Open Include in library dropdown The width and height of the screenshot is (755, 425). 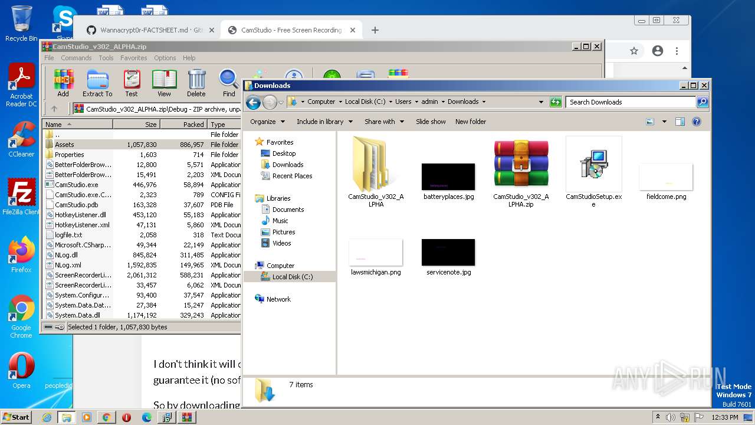coord(324,122)
